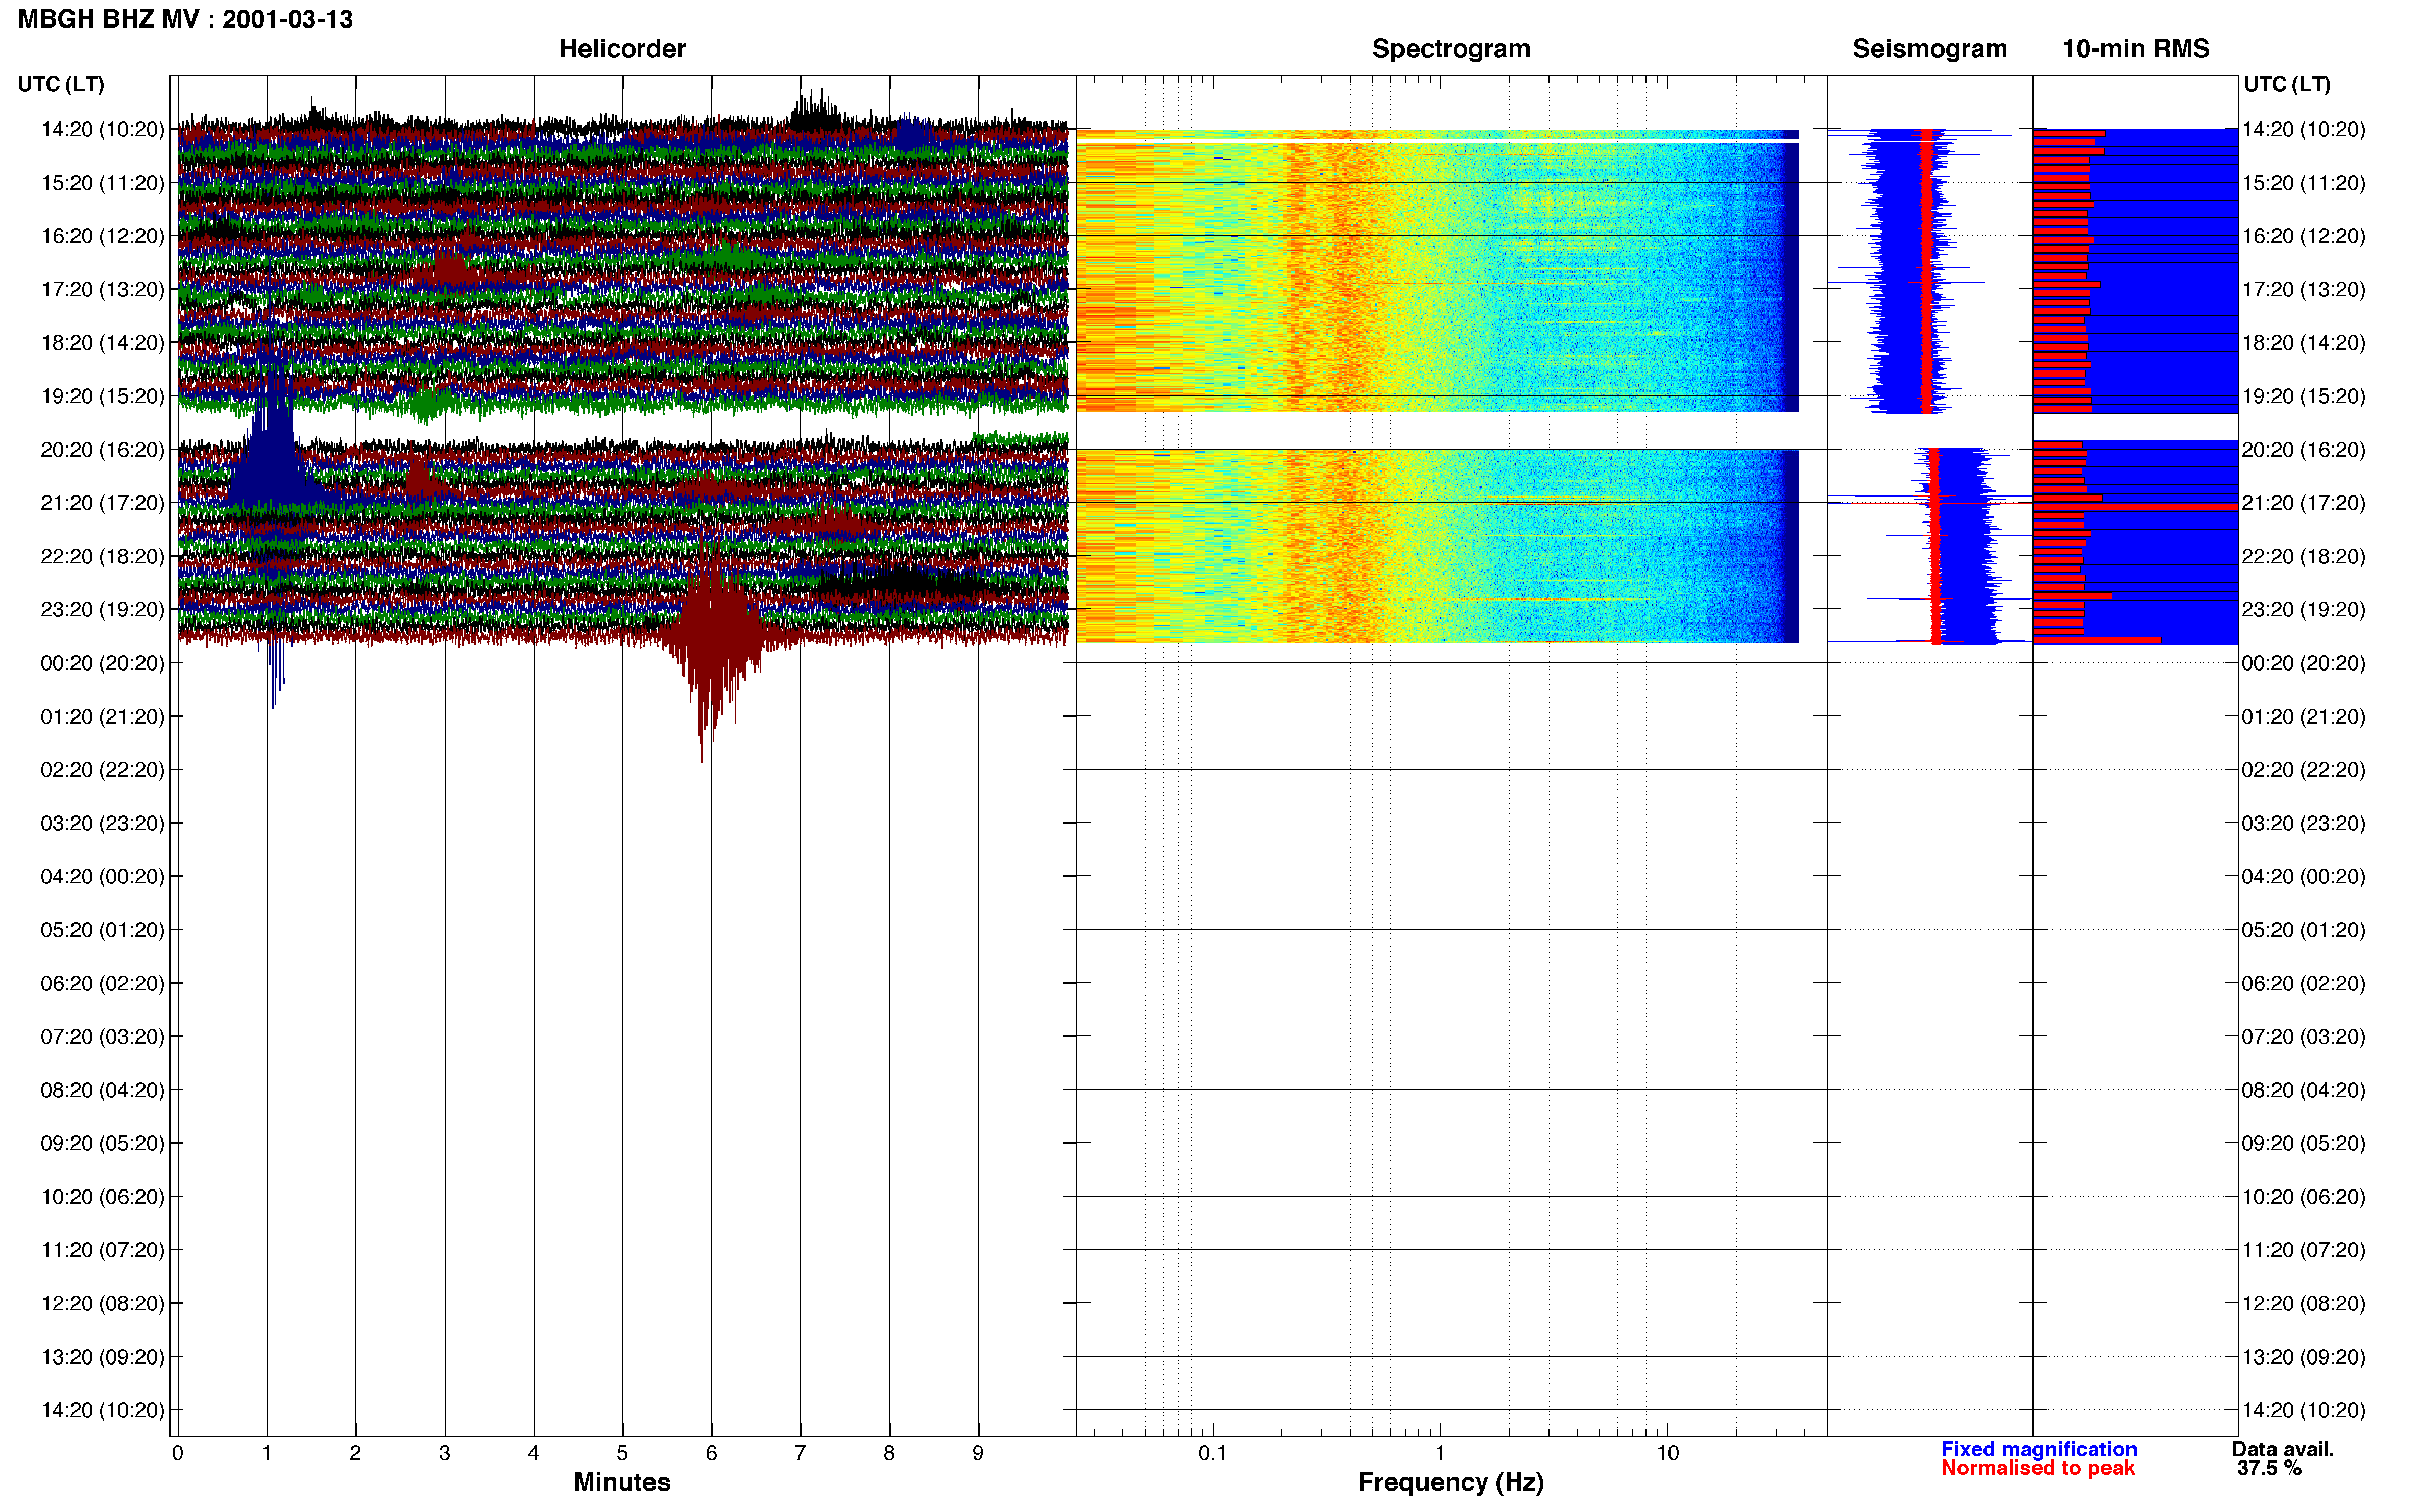Screen dimensions: 2420x1512
Task: Click right-side time label '21:20 (17:20)'
Action: pyautogui.click(x=2304, y=503)
